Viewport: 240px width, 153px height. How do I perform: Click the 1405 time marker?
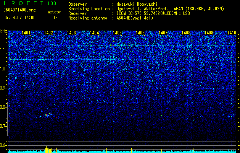(x=117, y=33)
